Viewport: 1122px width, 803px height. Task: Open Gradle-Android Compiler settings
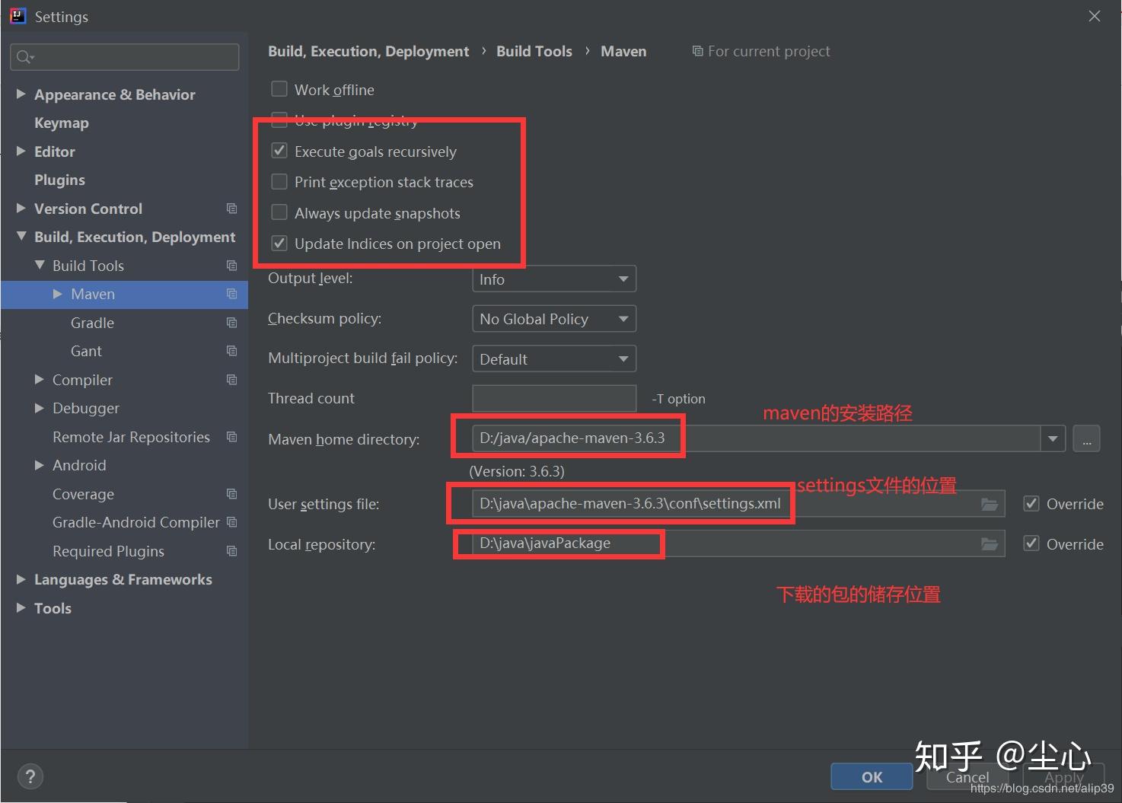[x=135, y=522]
